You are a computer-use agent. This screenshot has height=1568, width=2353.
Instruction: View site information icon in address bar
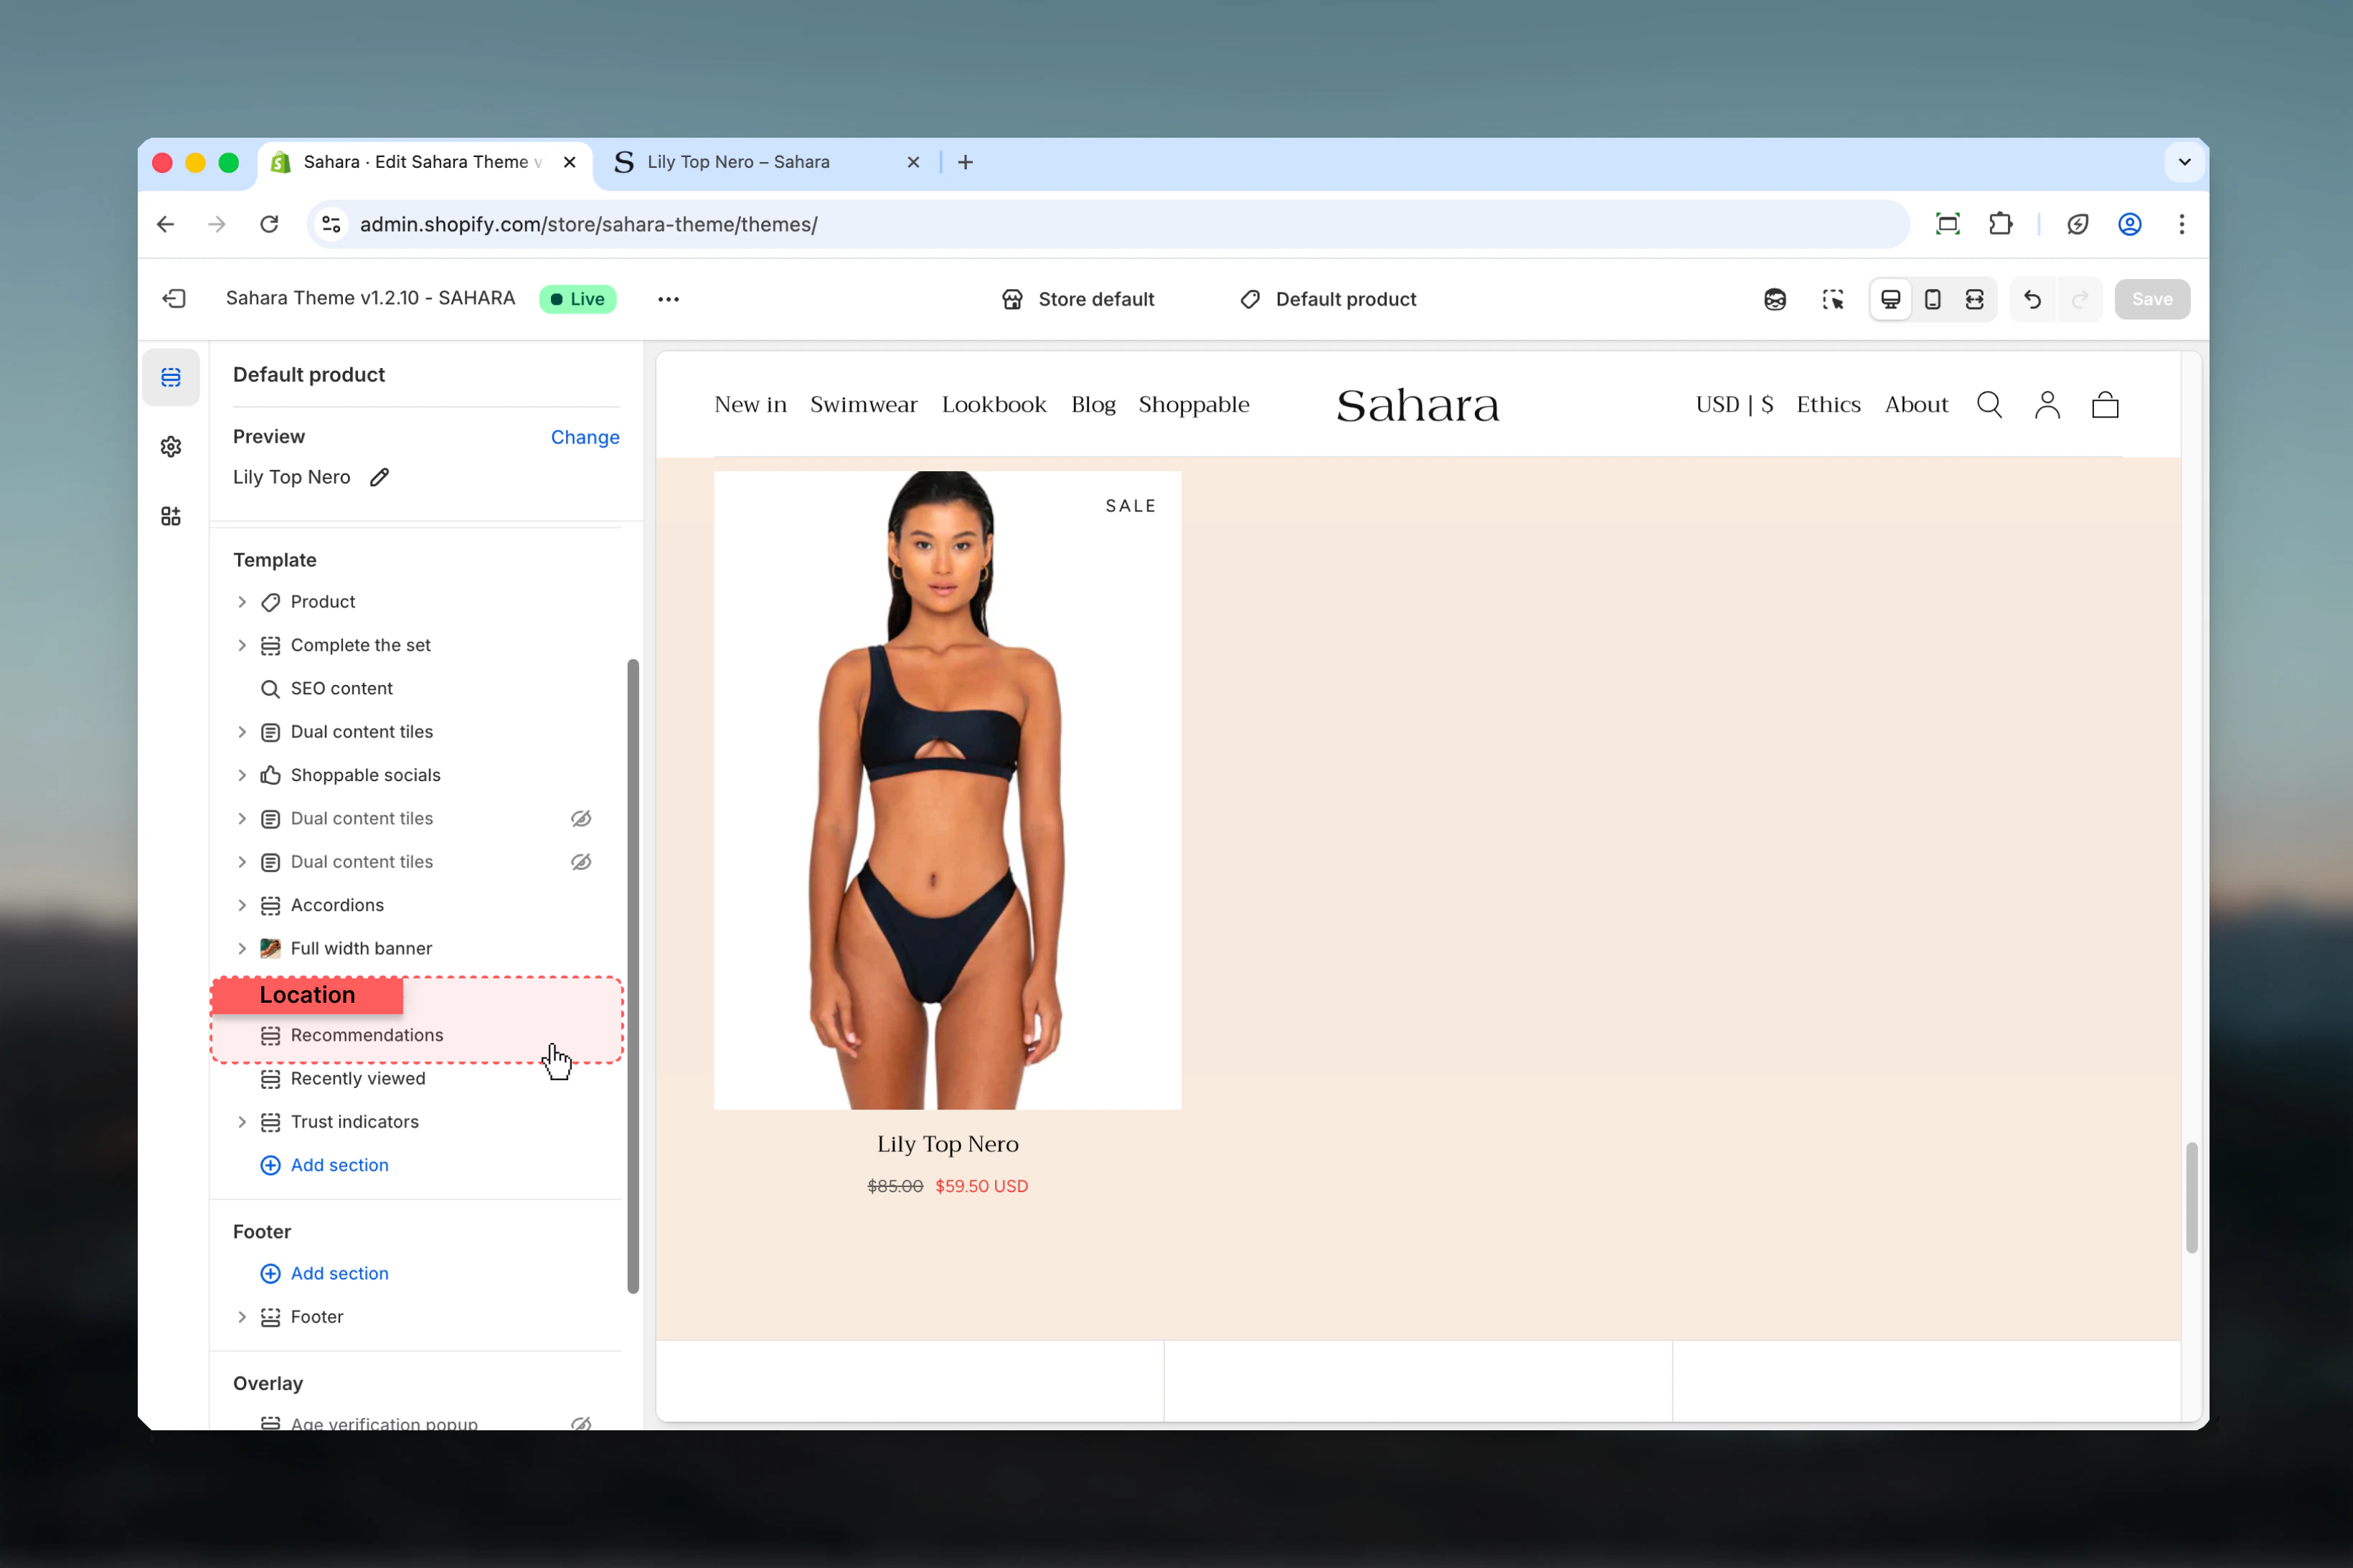(331, 224)
